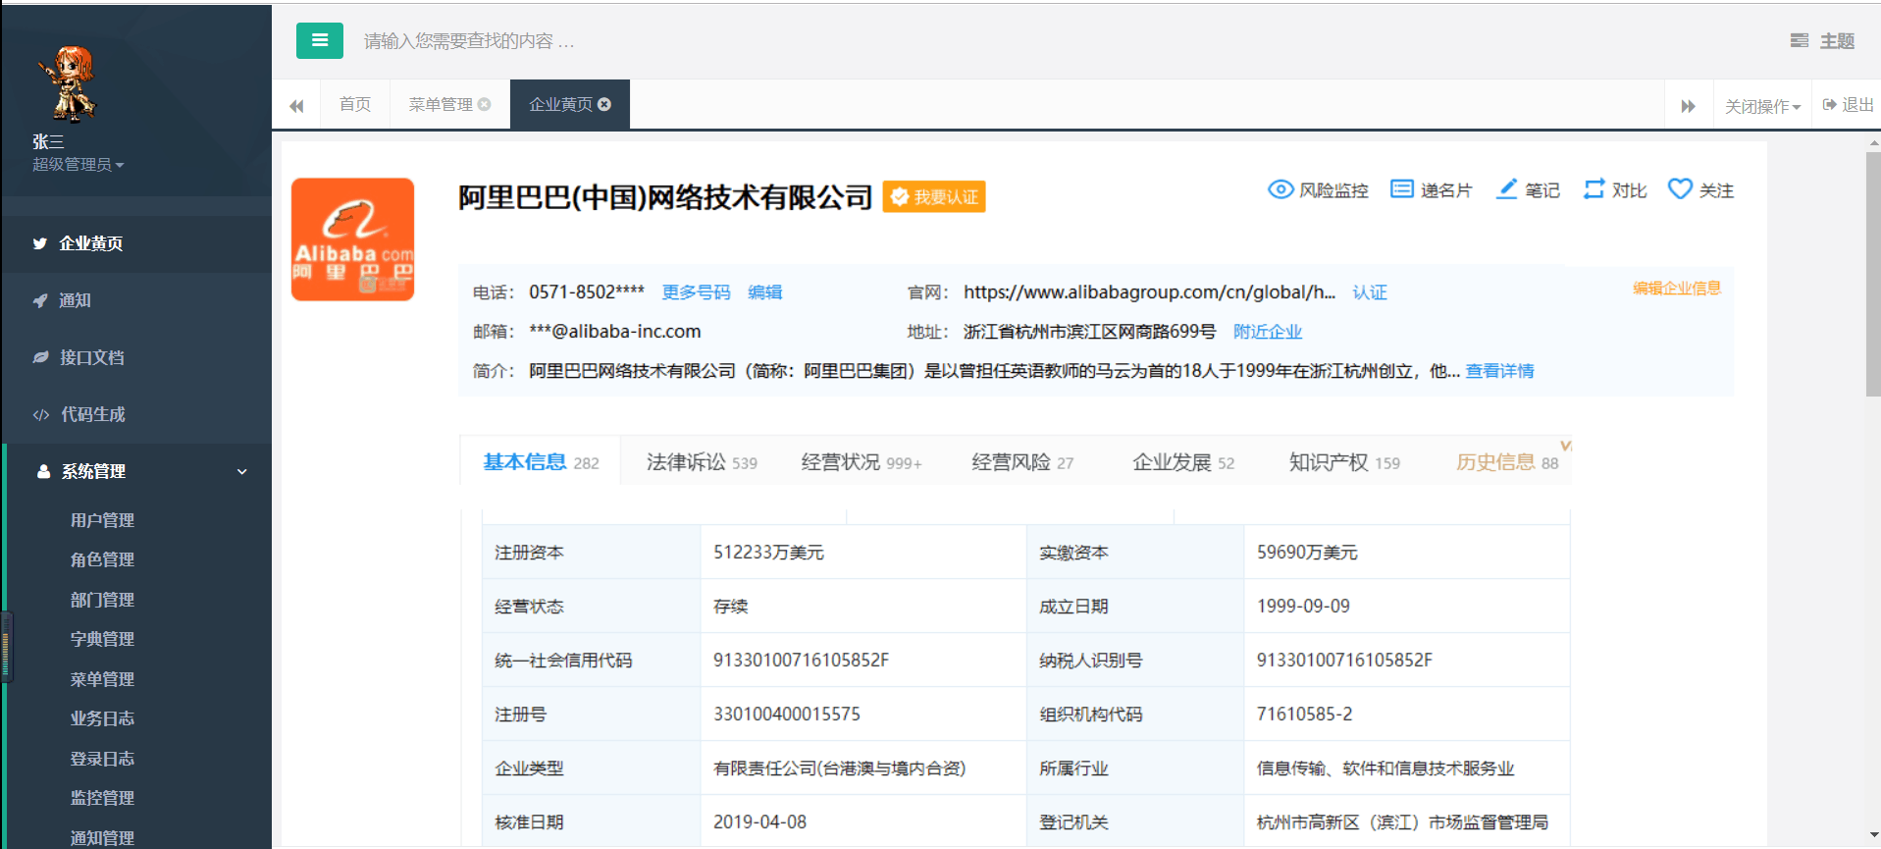Select the 经营状况 tab
Viewport: 1881px width, 849px height.
pyautogui.click(x=862, y=461)
